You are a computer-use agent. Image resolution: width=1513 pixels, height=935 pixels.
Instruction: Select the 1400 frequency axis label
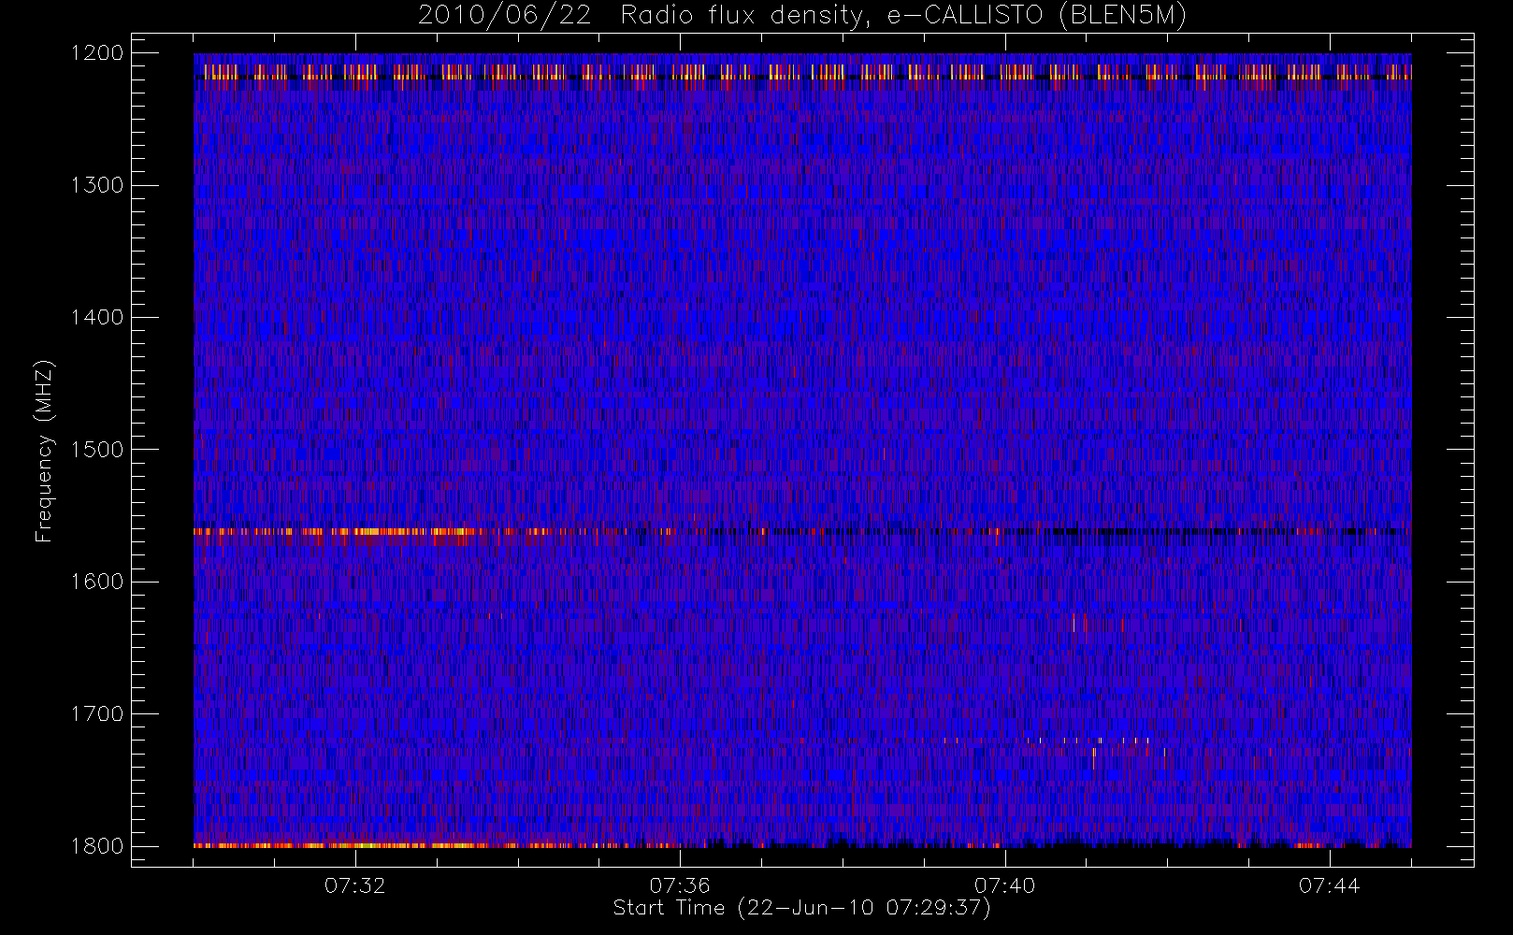[x=97, y=317]
